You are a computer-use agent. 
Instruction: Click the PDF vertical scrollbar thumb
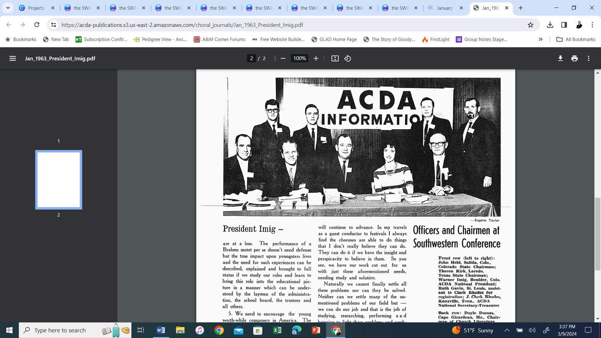click(x=597, y=234)
